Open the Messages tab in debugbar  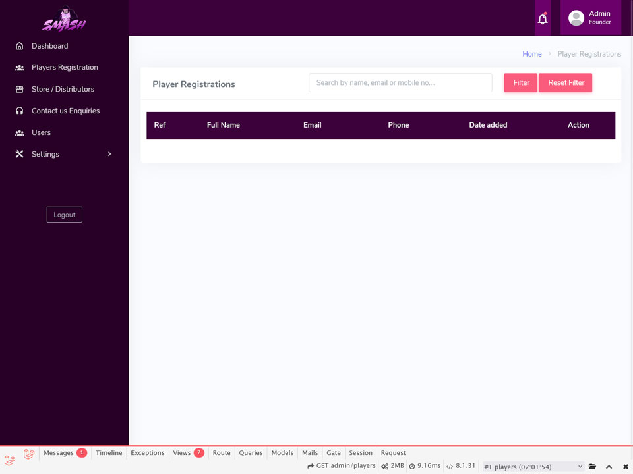point(65,453)
